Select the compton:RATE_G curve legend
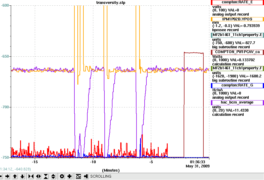The image size is (264, 180). 237,85
